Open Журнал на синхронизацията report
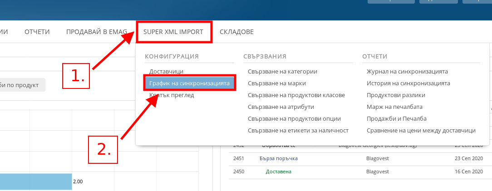 (x=407, y=72)
